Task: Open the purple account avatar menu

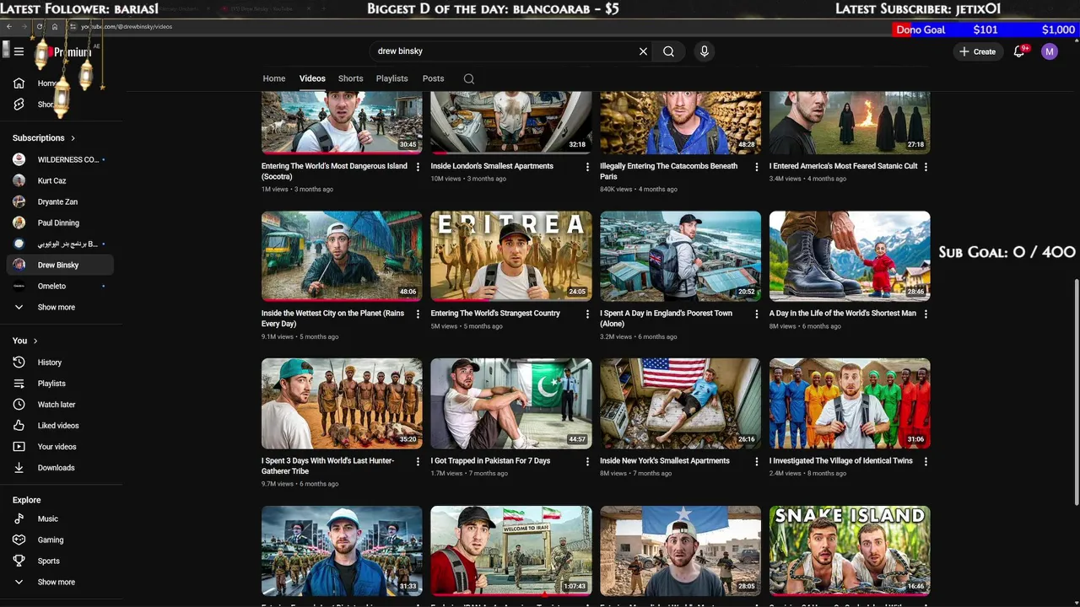Action: click(1050, 51)
